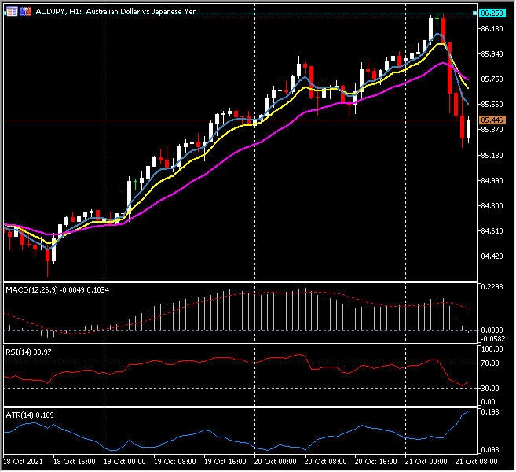
Task: Click the 18 Oct 2021 time axis label
Action: [x=23, y=462]
